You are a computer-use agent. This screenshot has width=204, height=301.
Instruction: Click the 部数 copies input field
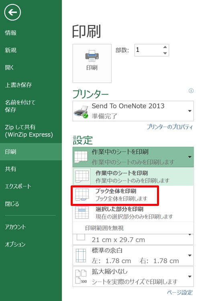(x=148, y=50)
